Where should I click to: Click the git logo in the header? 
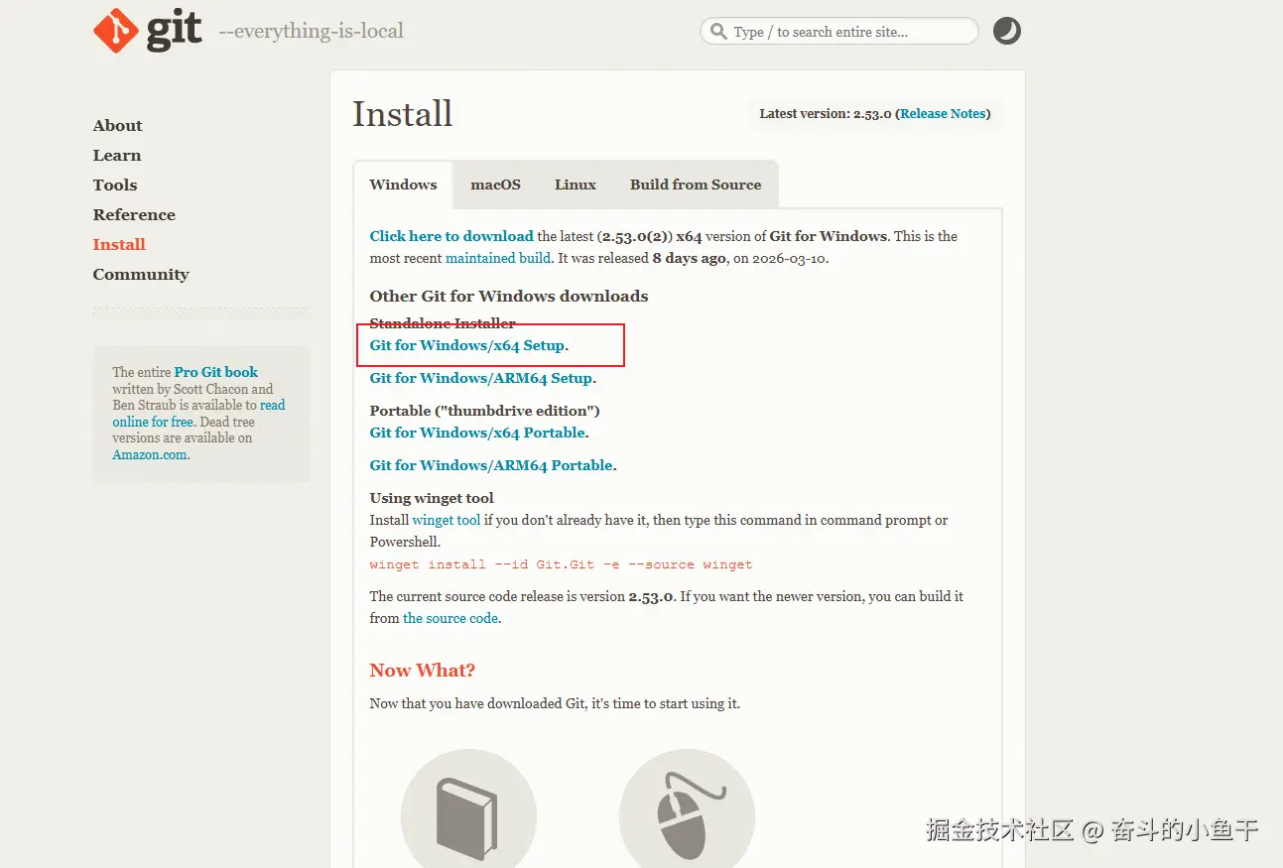click(148, 31)
